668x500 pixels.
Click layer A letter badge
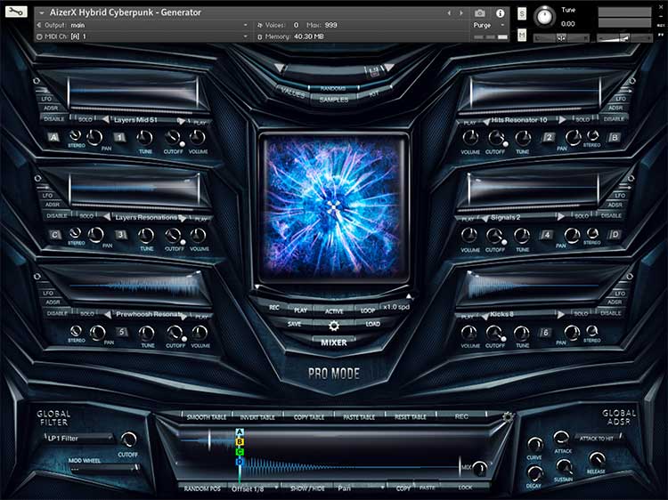(53, 137)
